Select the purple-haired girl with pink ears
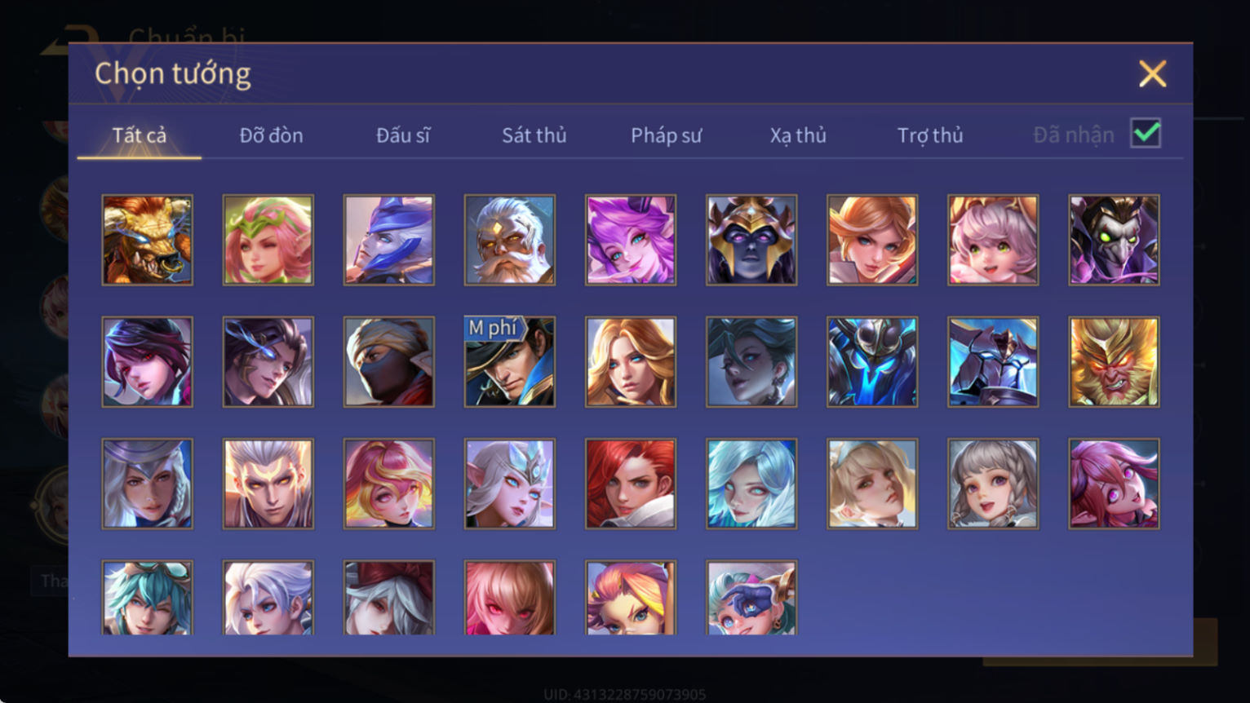Viewport: 1250px width, 703px height. 631,240
